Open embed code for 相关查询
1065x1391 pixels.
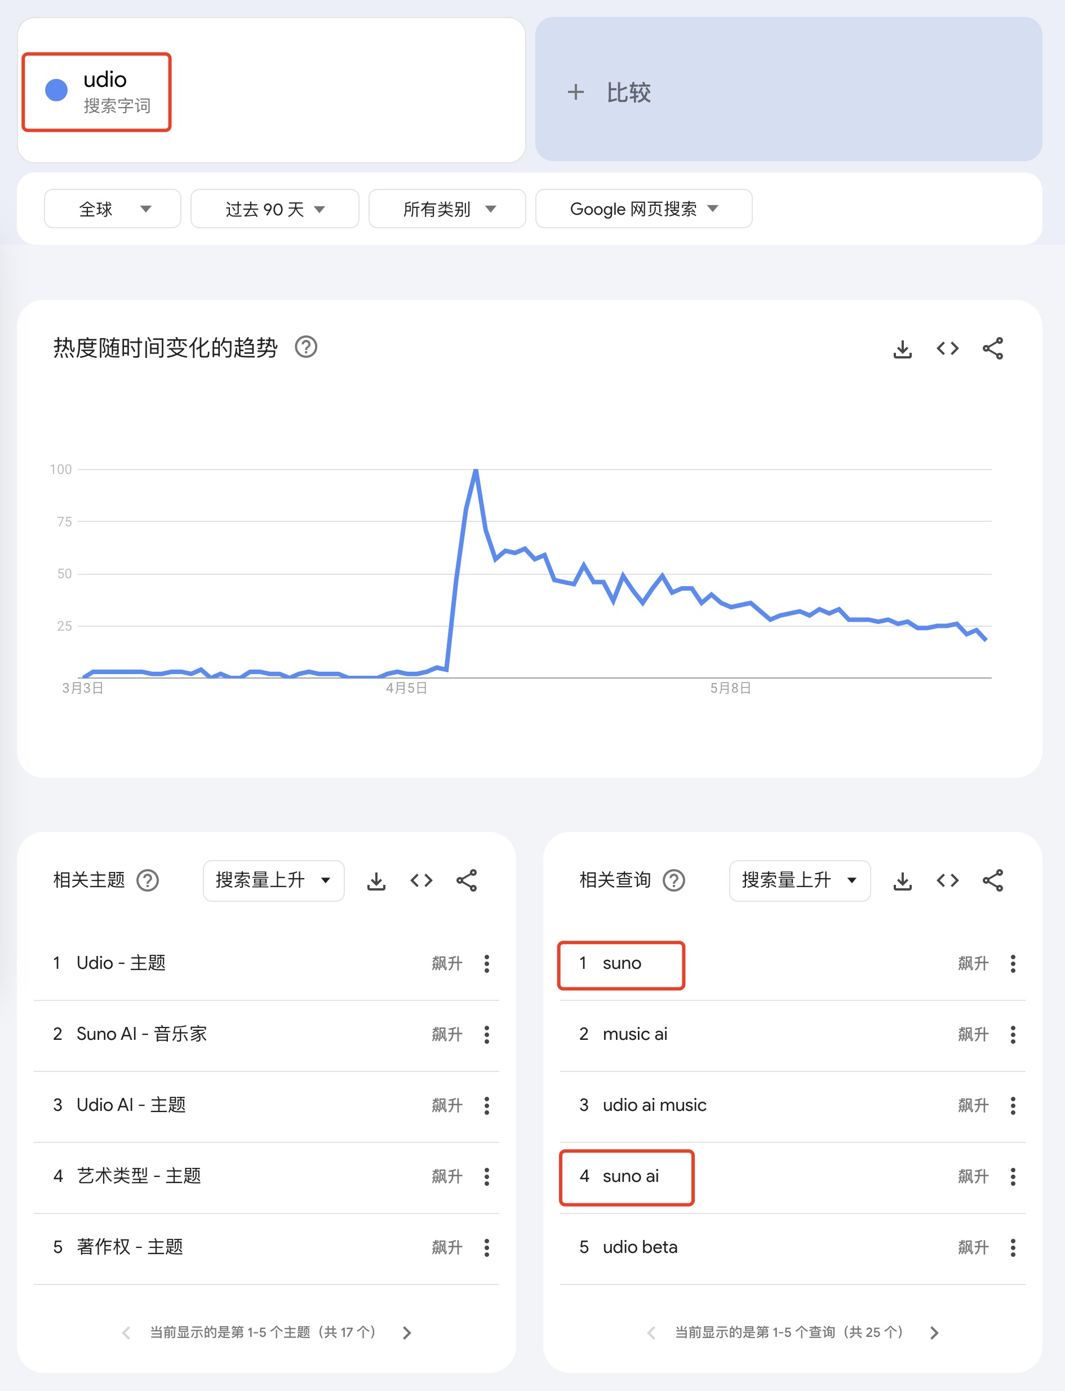947,880
